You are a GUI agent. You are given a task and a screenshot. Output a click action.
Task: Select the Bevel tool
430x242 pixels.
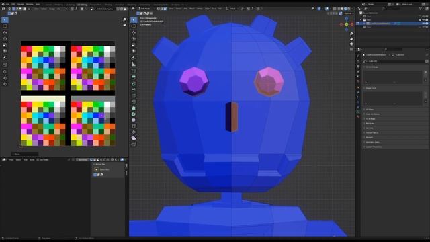[134, 90]
